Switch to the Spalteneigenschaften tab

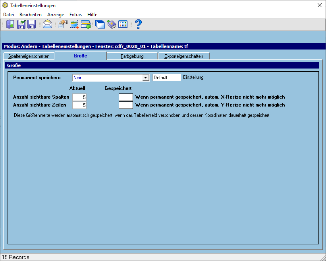tap(29, 56)
